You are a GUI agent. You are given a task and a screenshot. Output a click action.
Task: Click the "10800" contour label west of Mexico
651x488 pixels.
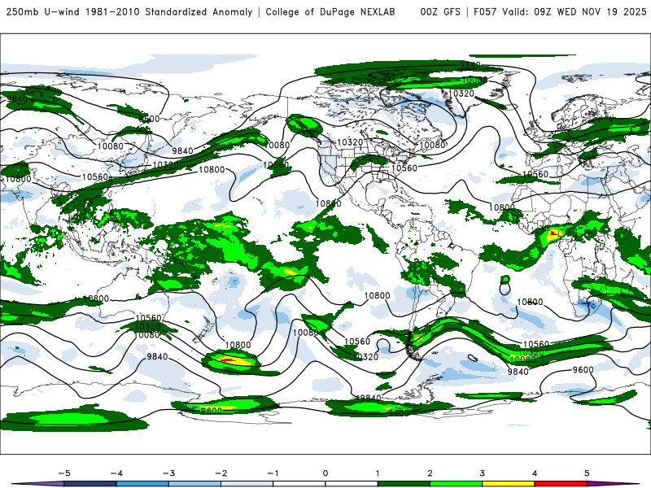[329, 204]
